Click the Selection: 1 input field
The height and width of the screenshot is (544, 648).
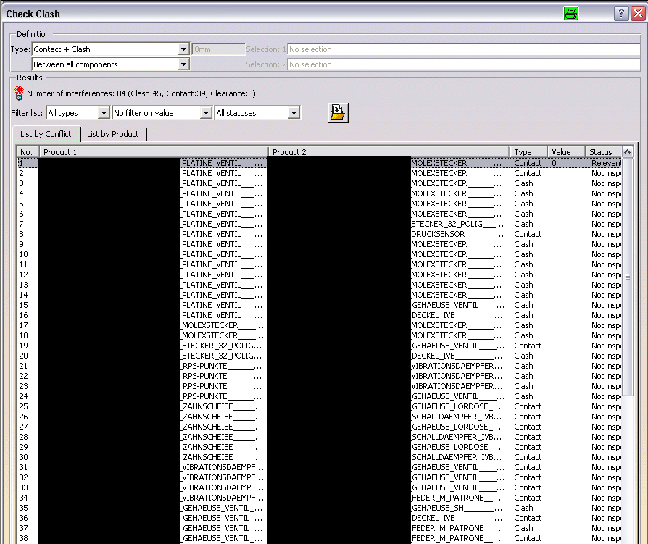(x=464, y=49)
